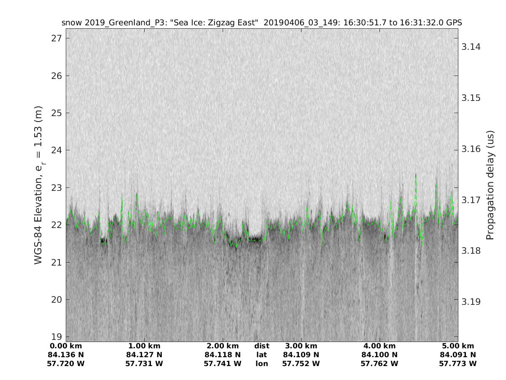Click the 0.00 km distance label
This screenshot has width=506, height=380.
tap(66, 346)
